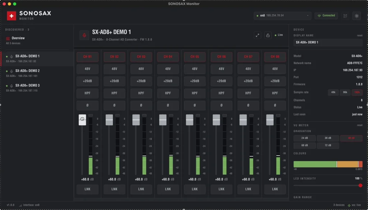Choose 60 dB VU graduation

(304, 145)
